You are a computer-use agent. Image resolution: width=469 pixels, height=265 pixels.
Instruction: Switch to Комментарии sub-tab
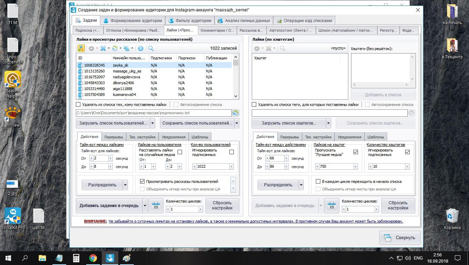(217, 30)
